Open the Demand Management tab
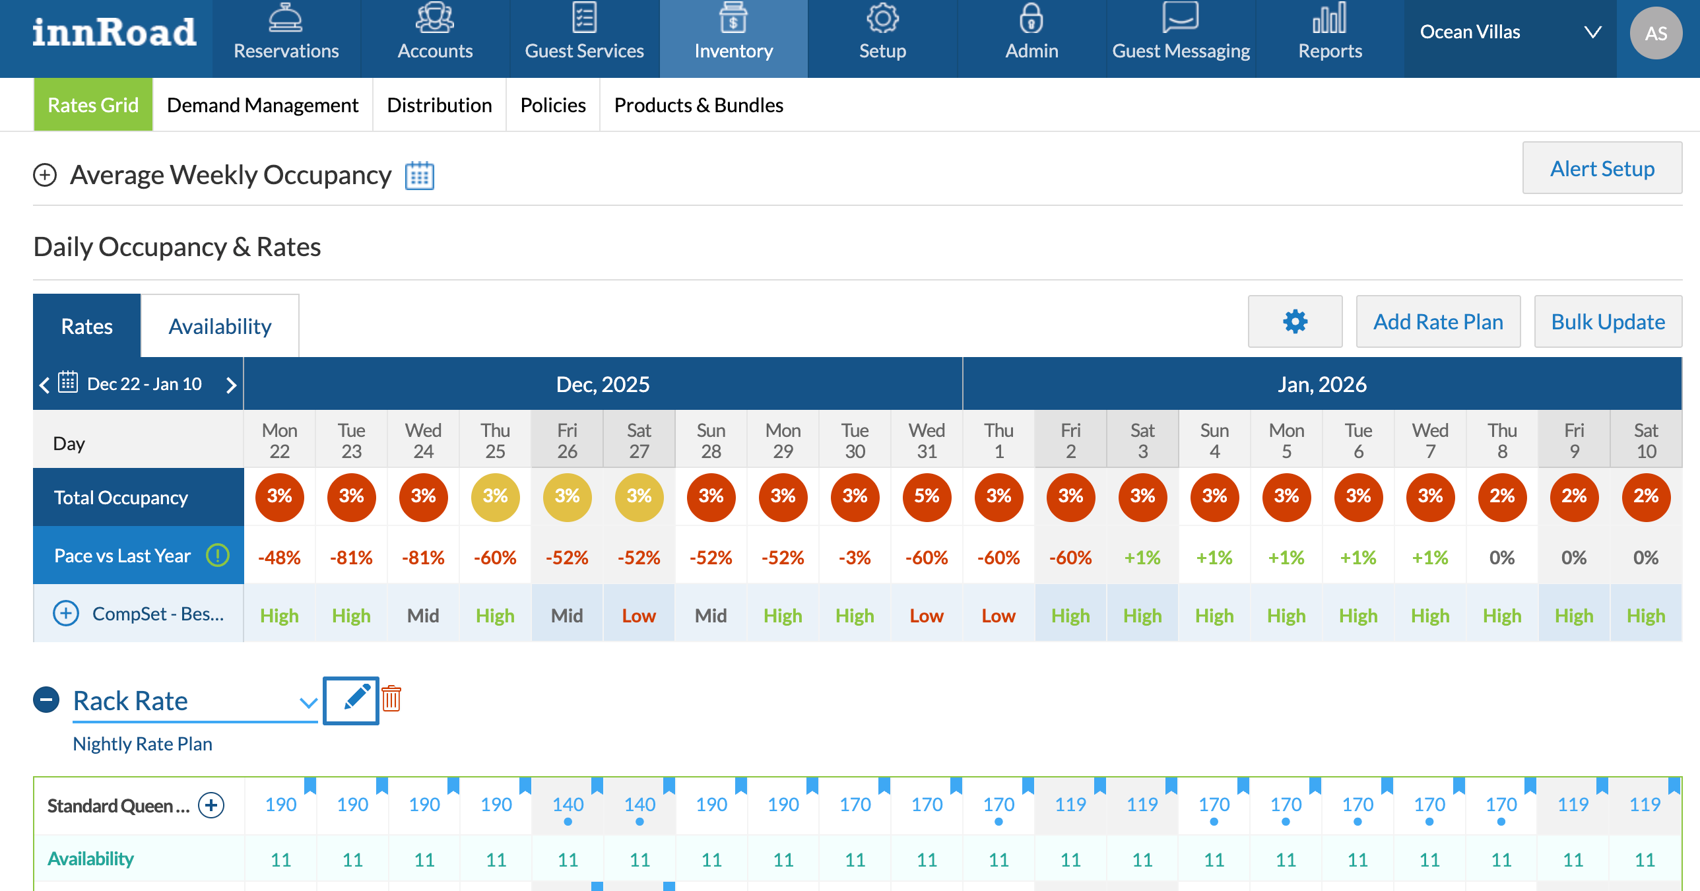This screenshot has height=891, width=1700. tap(262, 106)
